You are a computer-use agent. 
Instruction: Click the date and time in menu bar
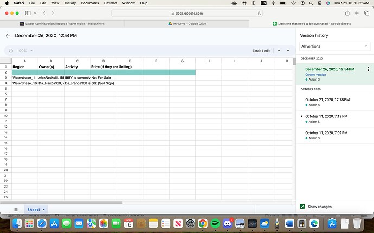click(352, 3)
